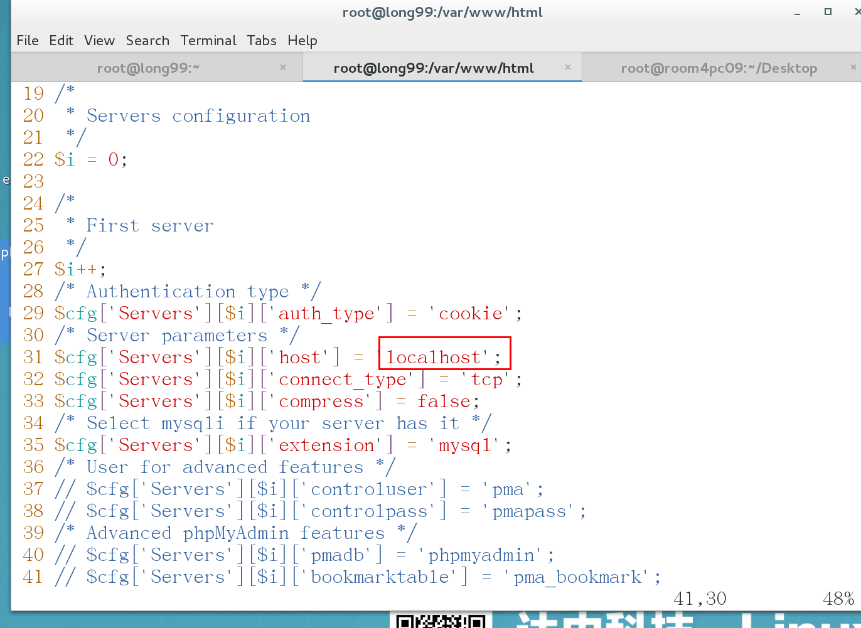Click the 'First server' comment

[150, 225]
